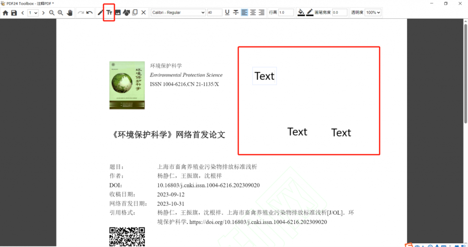468x247 pixels.
Task: Click the font size field showing 40
Action: coord(214,13)
